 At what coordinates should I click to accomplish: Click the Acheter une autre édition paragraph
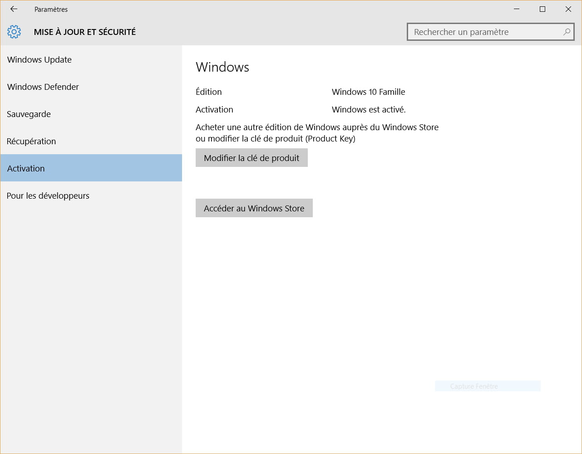coord(317,133)
